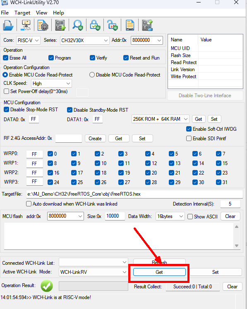The image size is (247, 309).
Task: Open the Help menu
Action: (58, 13)
